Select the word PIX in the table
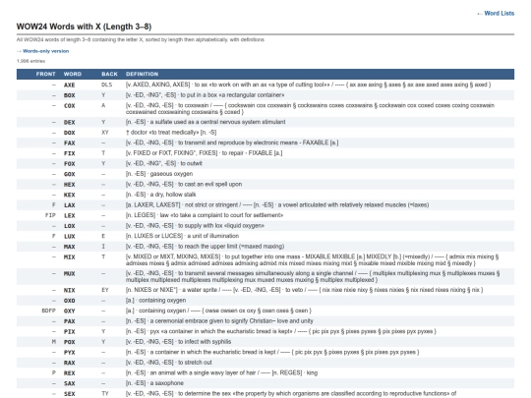Screen dimensions: 531x398 (x=70, y=332)
